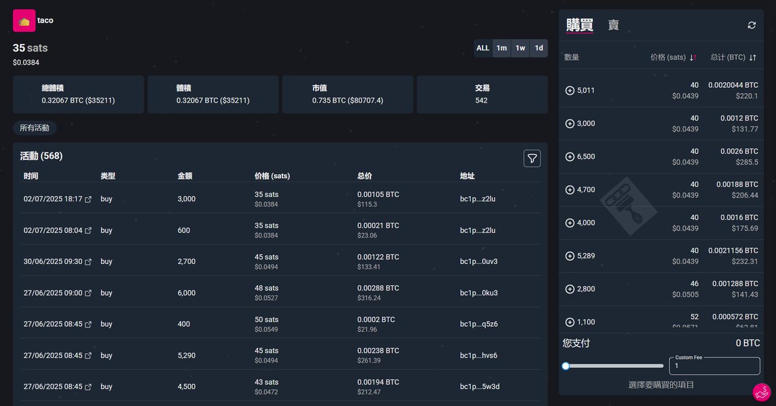Open external link icon in the 4,500-amount row
This screenshot has width=776, height=406.
click(89, 387)
